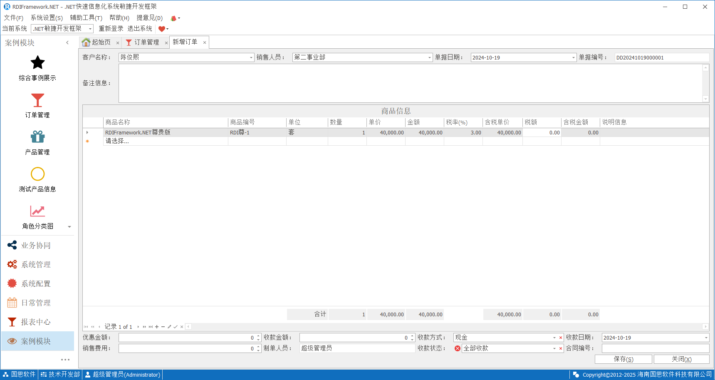
Task: Open the 综合事例展示 star icon
Action: pyautogui.click(x=37, y=63)
